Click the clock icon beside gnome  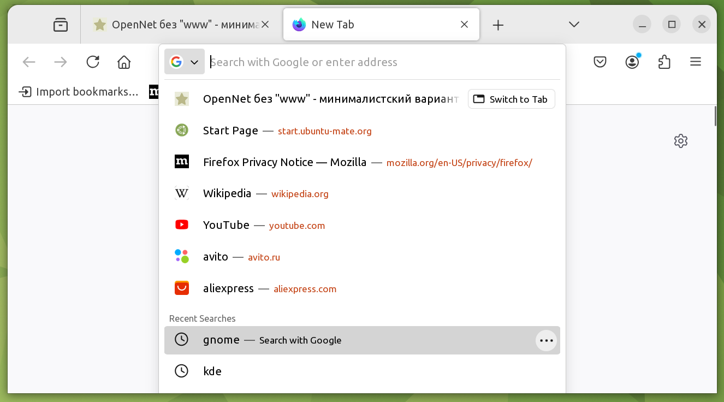click(x=181, y=339)
